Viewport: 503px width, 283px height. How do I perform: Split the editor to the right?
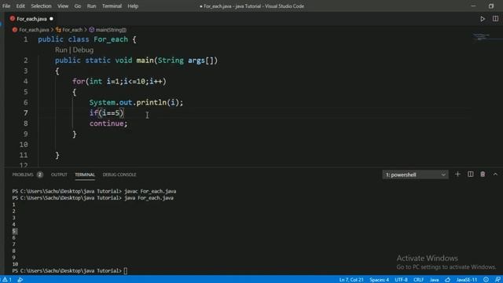495,19
